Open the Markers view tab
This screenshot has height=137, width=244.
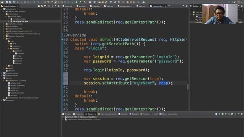67,114
